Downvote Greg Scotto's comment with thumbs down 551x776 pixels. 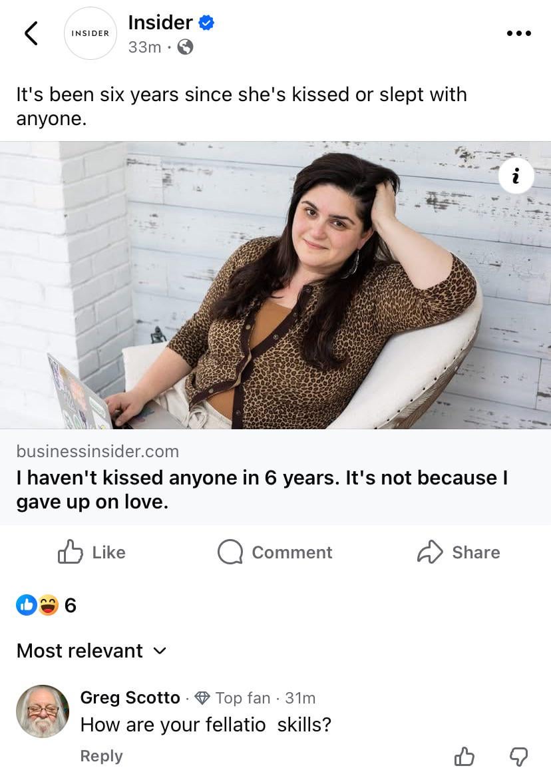click(x=518, y=756)
